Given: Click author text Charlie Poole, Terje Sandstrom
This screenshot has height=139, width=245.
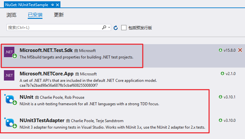Looking at the screenshot, I should (x=97, y=121).
